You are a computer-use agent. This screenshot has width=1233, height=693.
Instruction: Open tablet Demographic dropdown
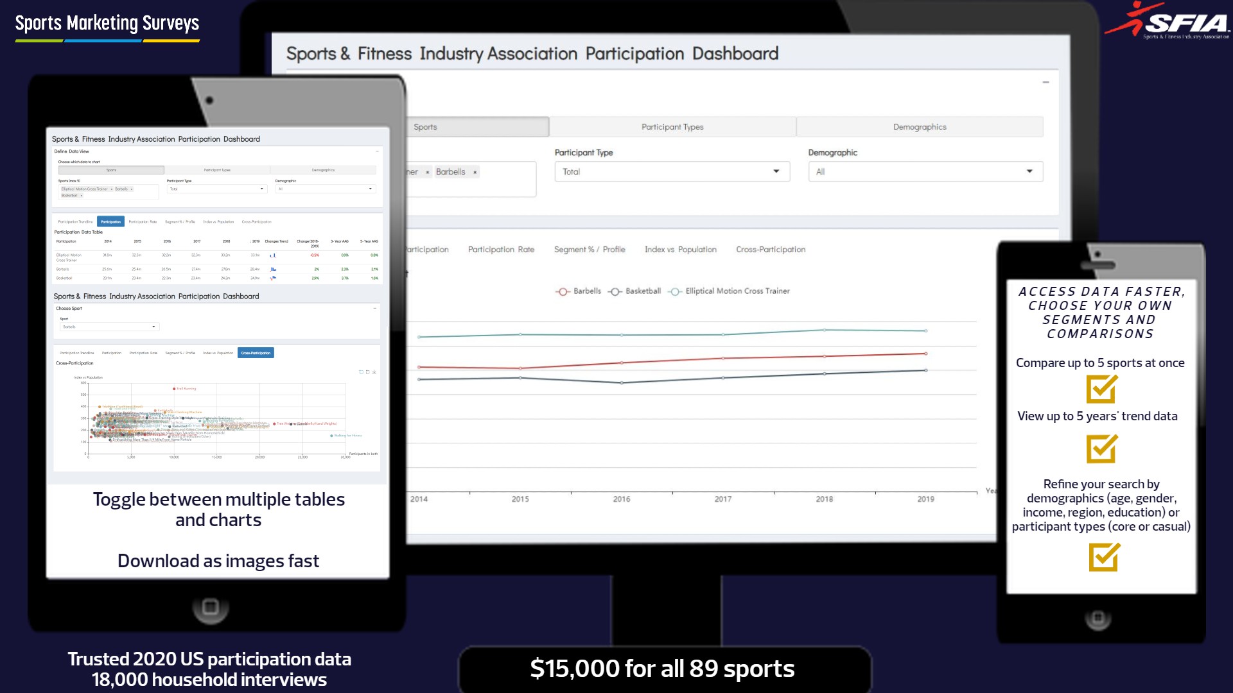pos(325,189)
